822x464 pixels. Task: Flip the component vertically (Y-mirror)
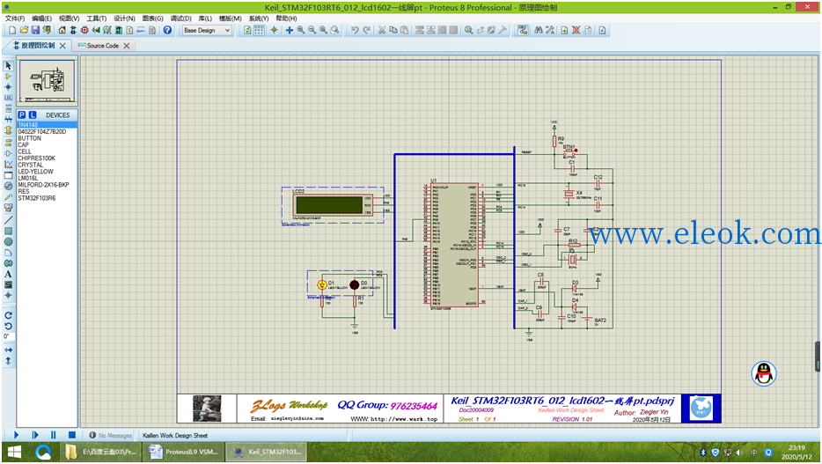(x=8, y=361)
